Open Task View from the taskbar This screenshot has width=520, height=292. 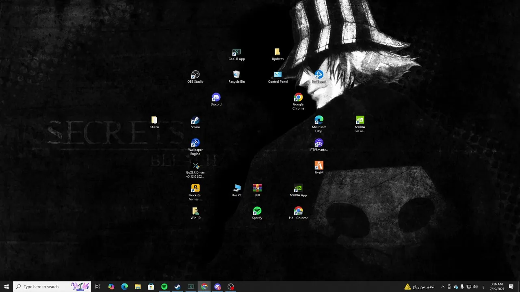click(97, 287)
